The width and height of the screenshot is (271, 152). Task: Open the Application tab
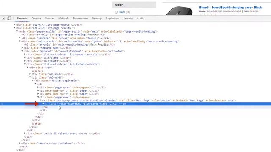pos(112,18)
